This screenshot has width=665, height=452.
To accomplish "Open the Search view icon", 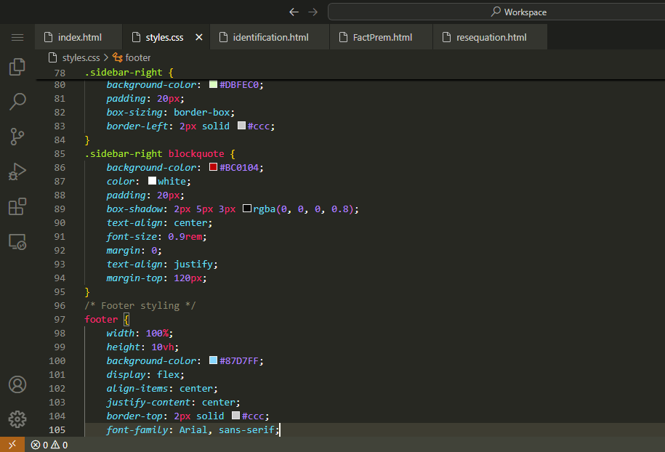I will coord(17,101).
